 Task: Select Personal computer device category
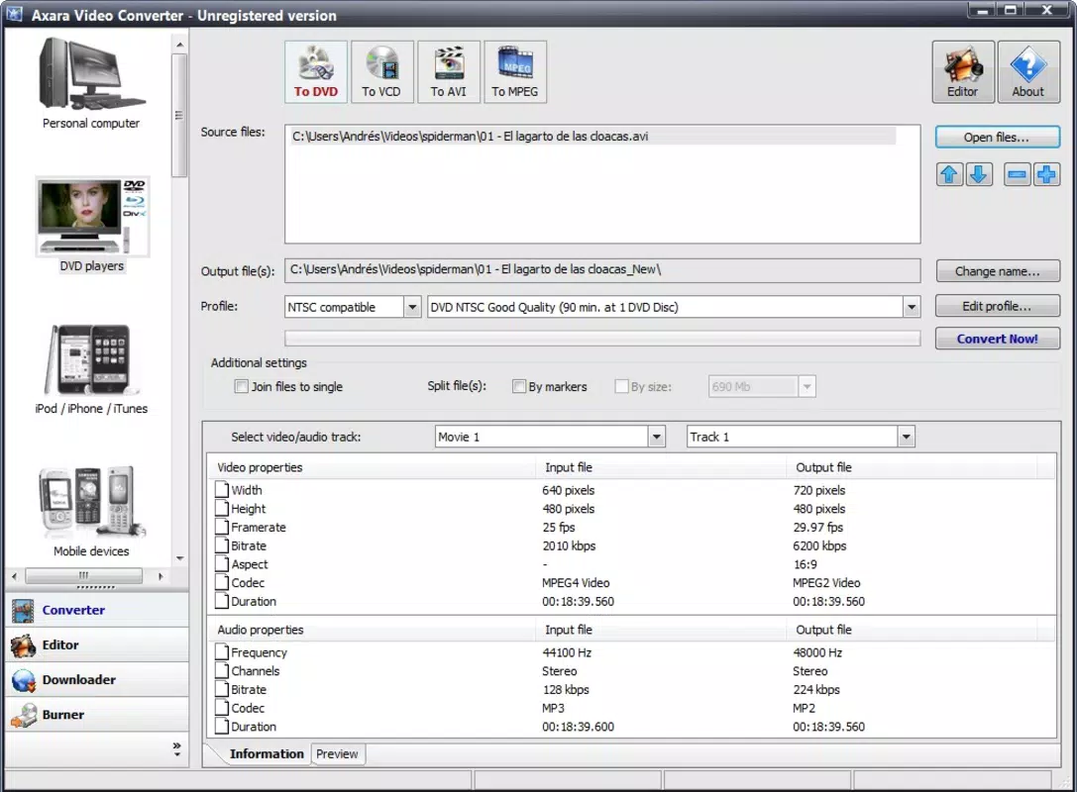[91, 84]
